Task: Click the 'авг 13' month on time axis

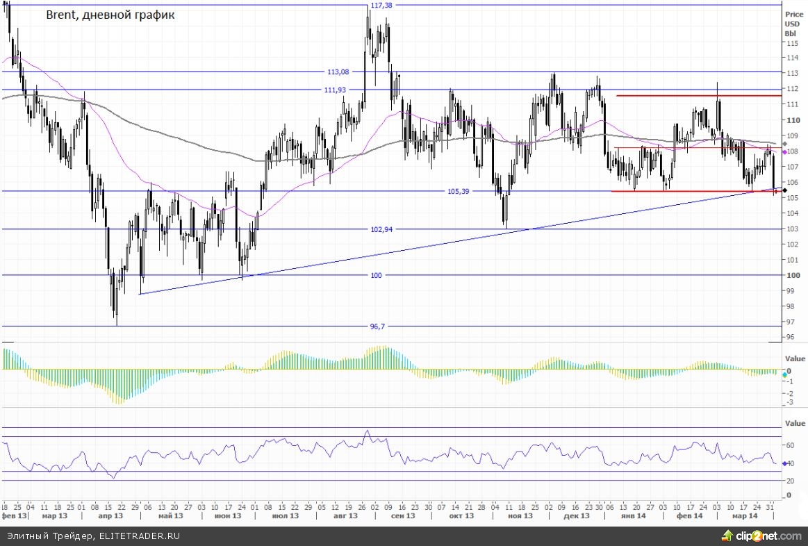Action: point(345,515)
